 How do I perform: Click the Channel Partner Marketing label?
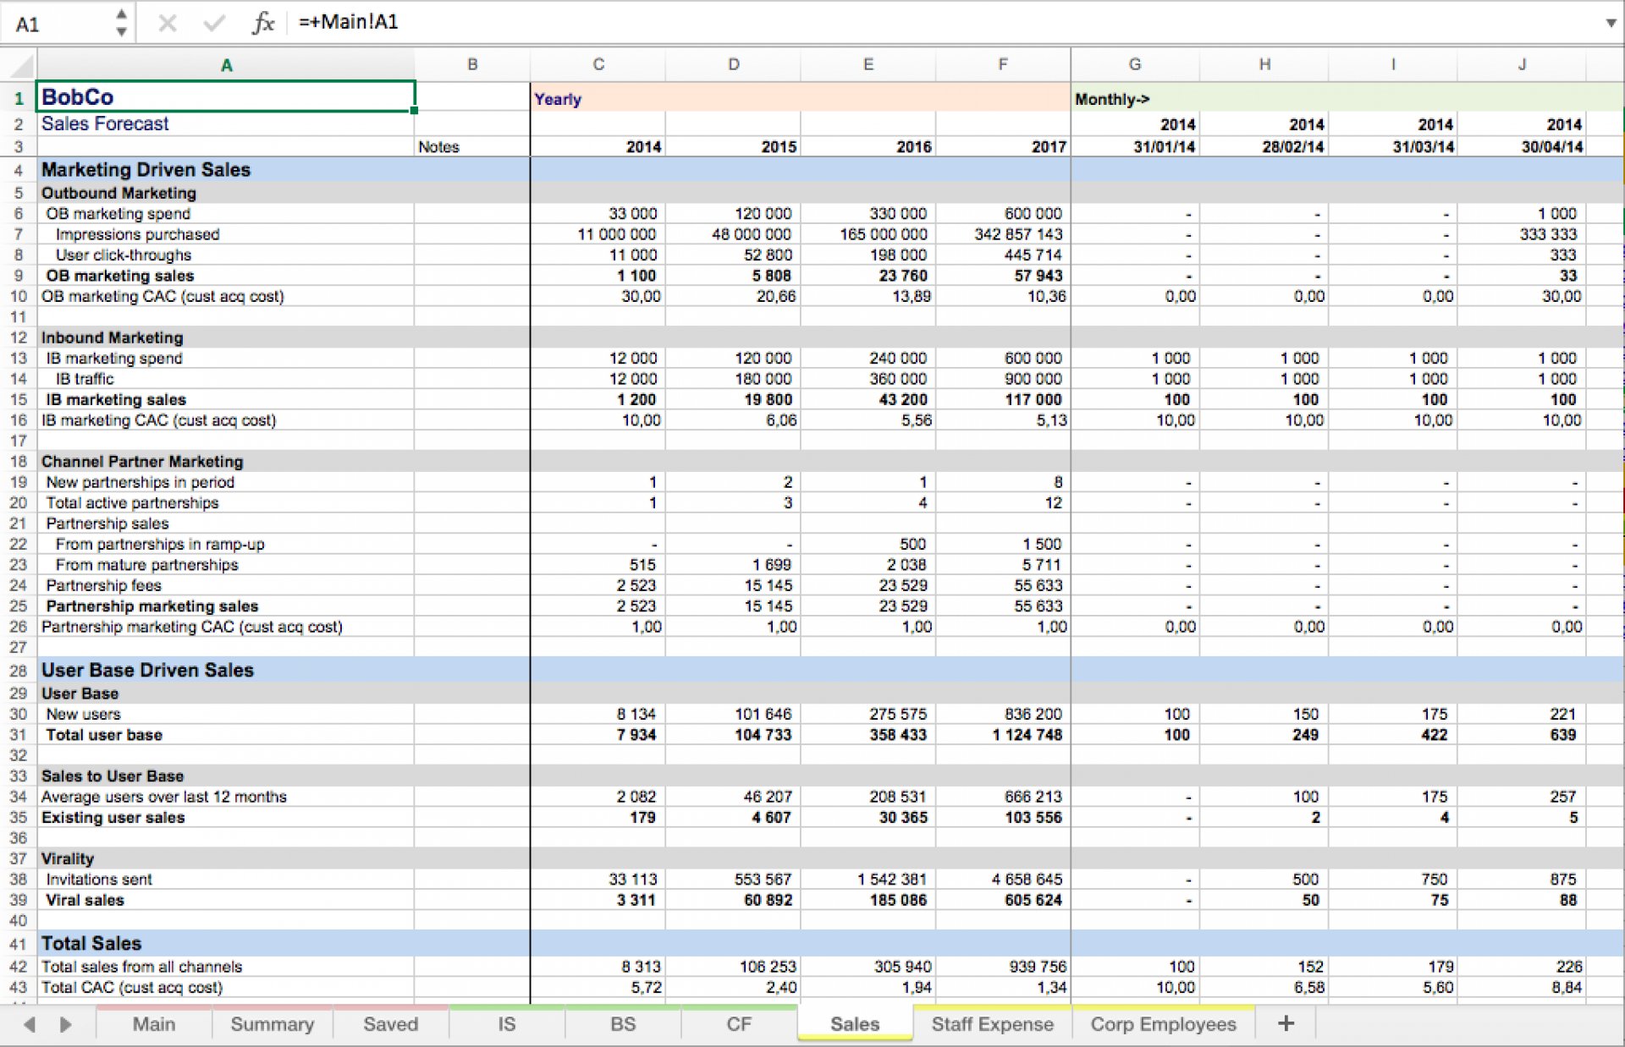[x=142, y=462]
